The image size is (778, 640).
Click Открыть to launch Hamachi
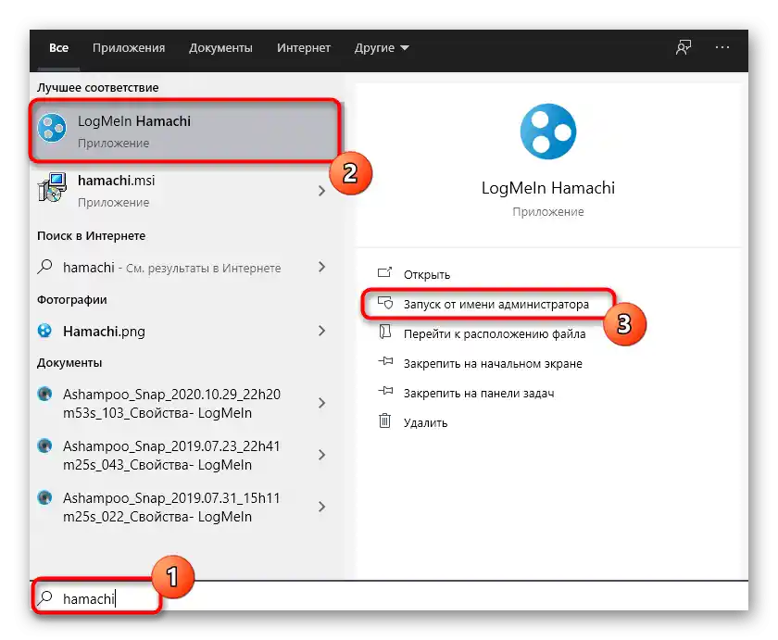(426, 274)
